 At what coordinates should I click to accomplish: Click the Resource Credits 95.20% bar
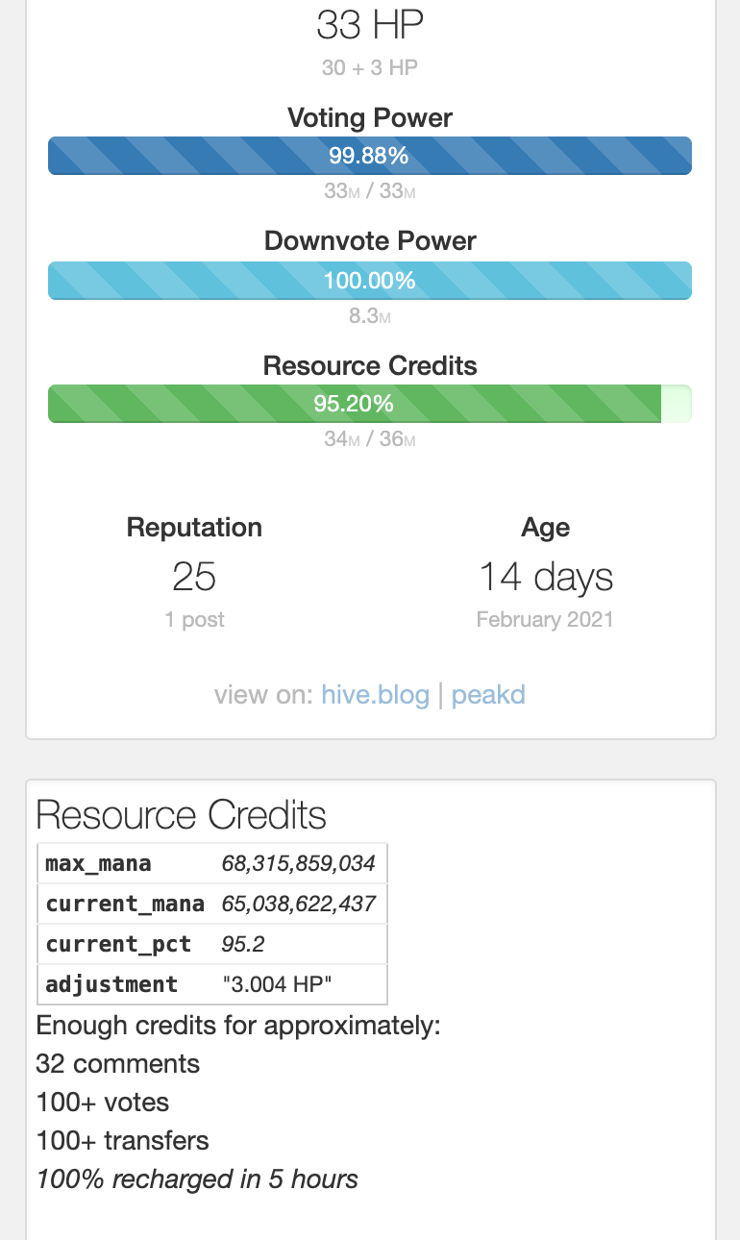click(370, 404)
